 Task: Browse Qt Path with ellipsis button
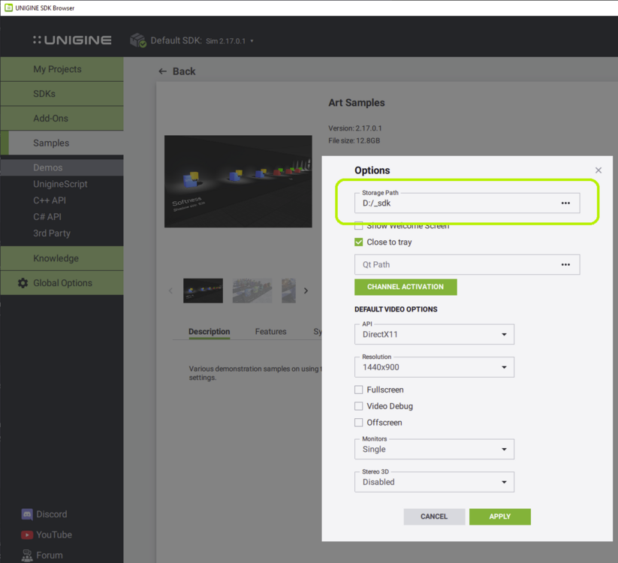(x=565, y=264)
